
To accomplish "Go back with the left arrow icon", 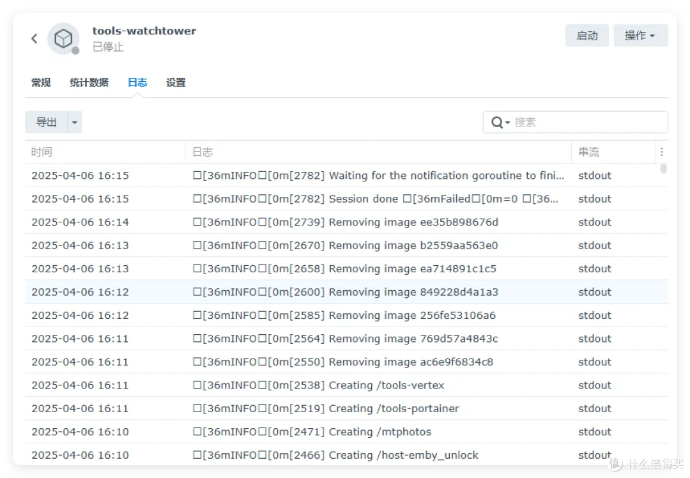I will 34,39.
